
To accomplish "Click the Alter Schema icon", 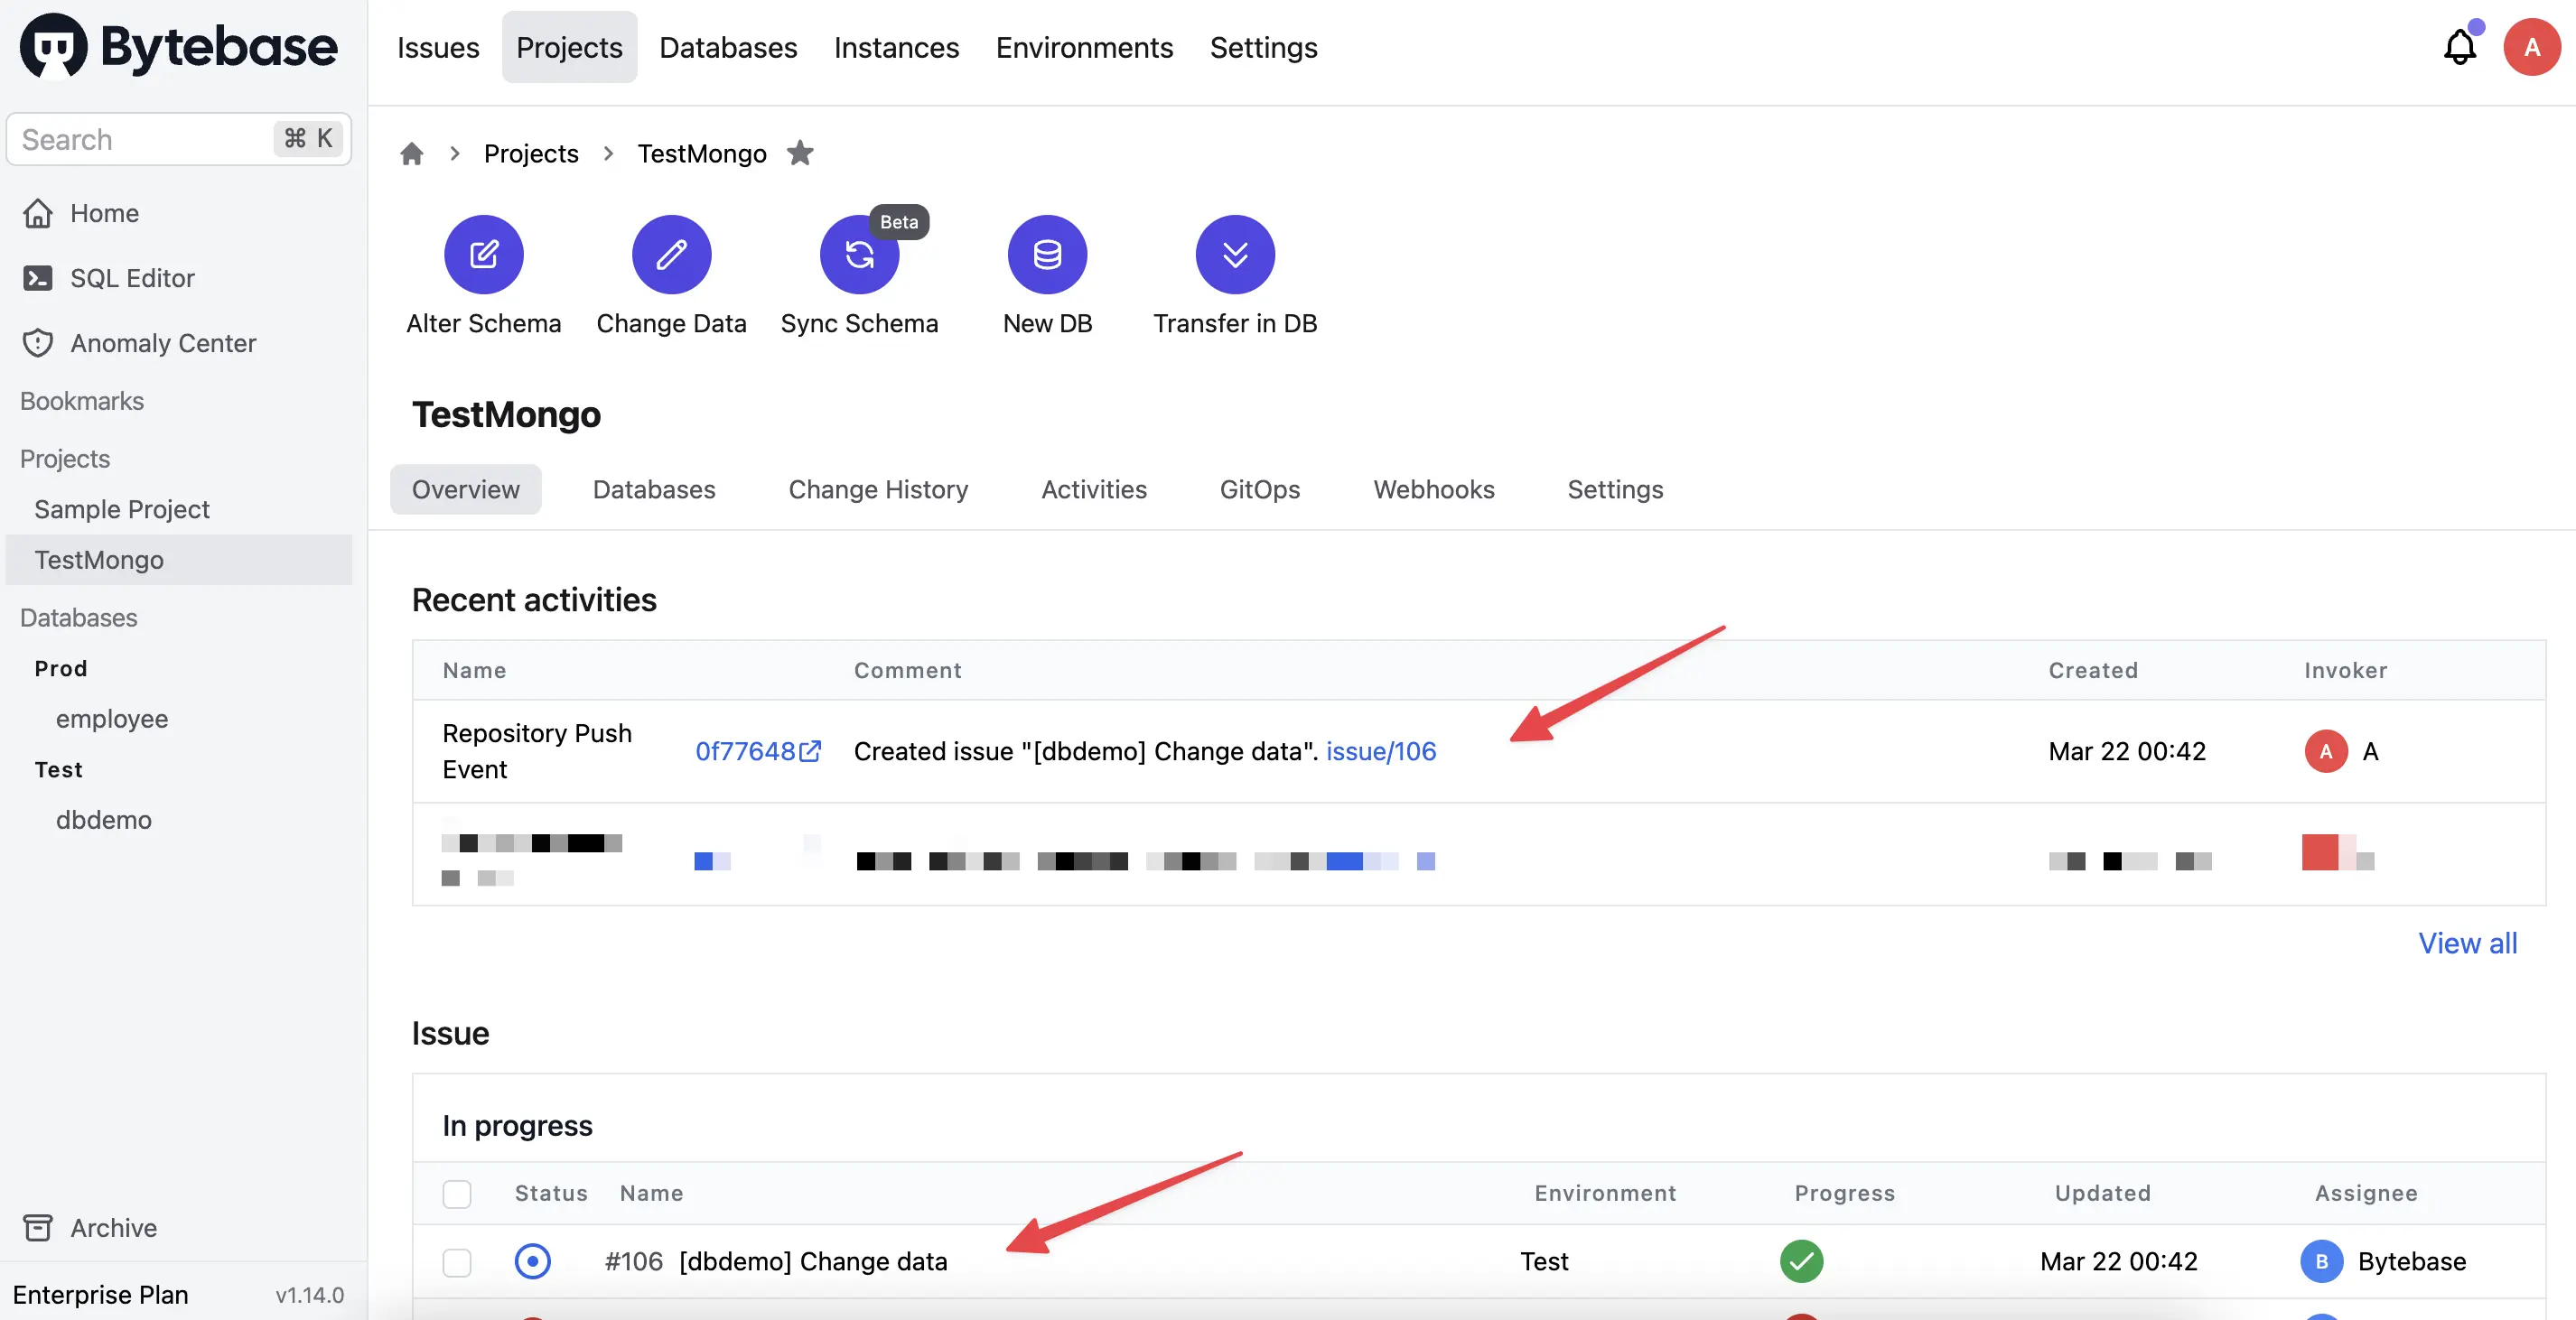I will (x=484, y=255).
